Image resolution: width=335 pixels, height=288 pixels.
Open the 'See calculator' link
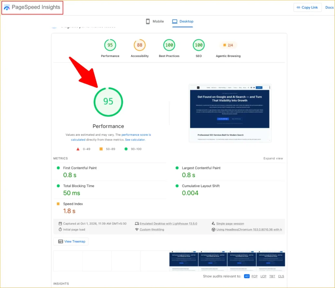pos(135,140)
